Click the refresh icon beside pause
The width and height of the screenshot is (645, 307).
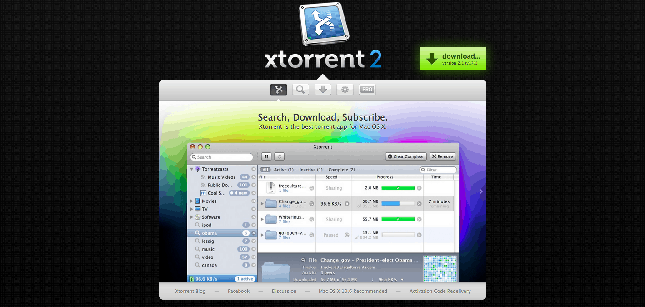(280, 156)
